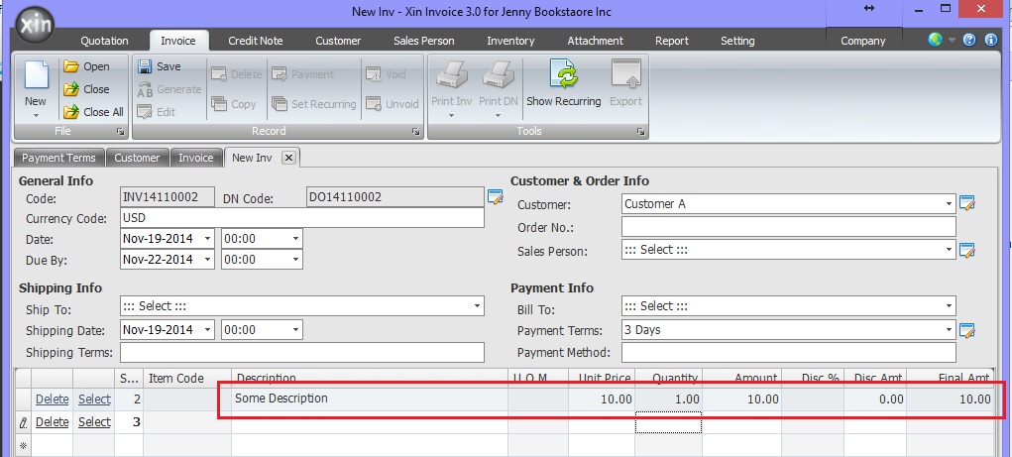Click the Delete record button in ribbon

point(236,74)
